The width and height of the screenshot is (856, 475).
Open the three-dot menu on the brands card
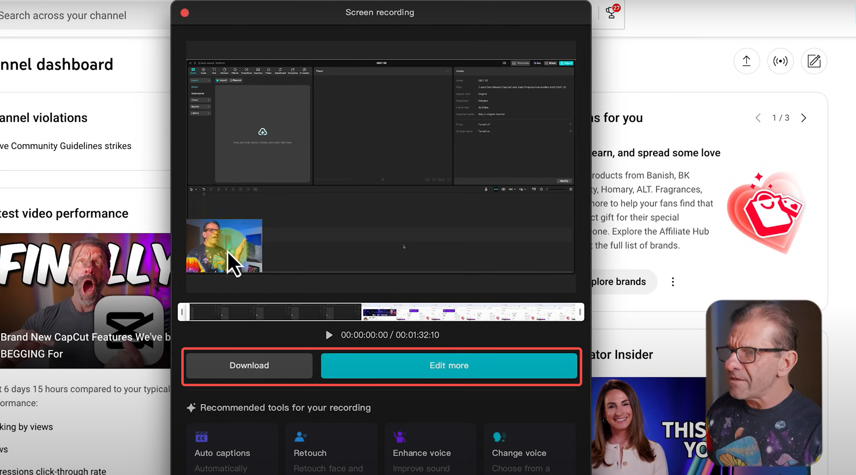pyautogui.click(x=673, y=281)
